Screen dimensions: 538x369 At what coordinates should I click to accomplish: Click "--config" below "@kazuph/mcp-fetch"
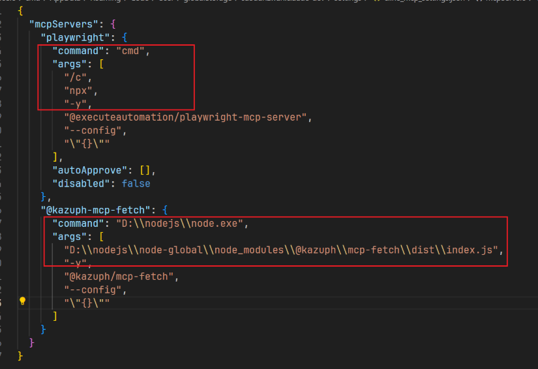click(x=93, y=290)
